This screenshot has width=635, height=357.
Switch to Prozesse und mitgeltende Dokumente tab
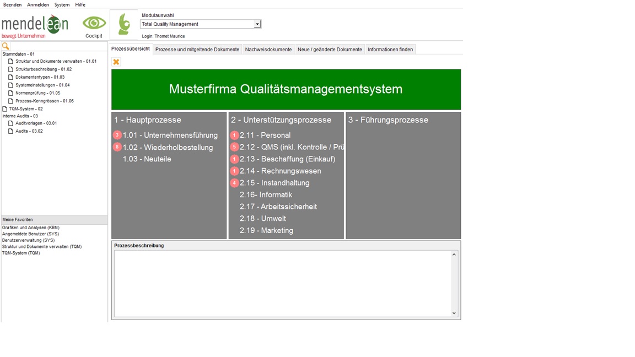click(x=197, y=50)
